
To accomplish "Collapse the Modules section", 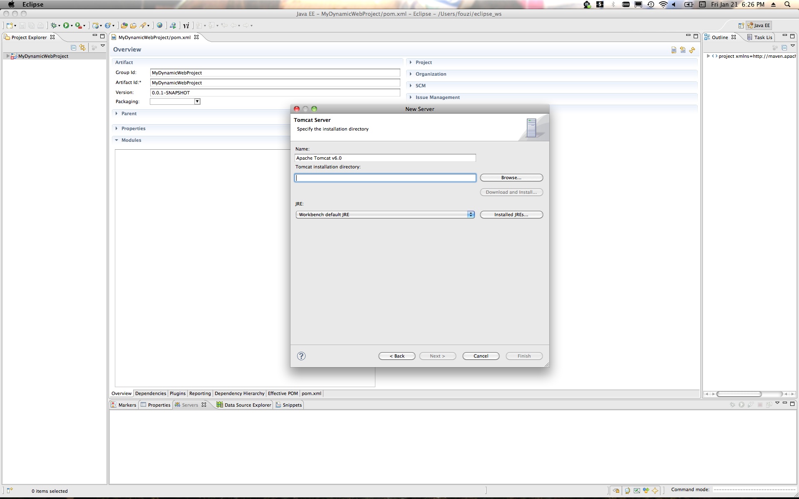I will [x=117, y=140].
